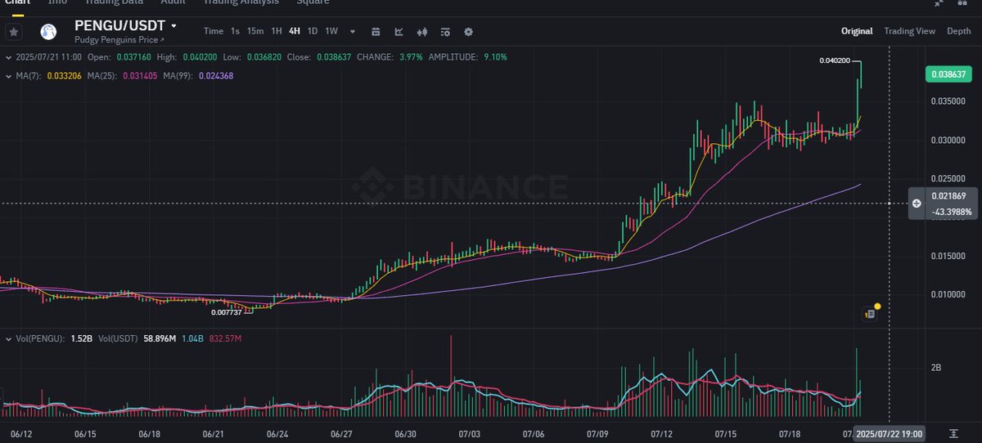This screenshot has height=443, width=982.
Task: Click the 07/12 date on the time axis
Action: [660, 434]
